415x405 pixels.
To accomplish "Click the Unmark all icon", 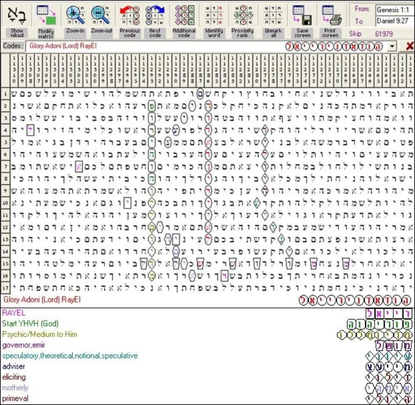I will 273,15.
